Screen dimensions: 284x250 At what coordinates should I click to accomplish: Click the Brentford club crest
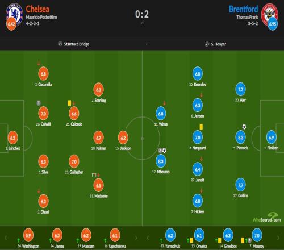pos(270,15)
